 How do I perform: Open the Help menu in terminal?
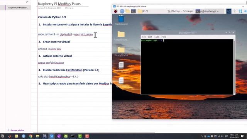coord(164,37)
